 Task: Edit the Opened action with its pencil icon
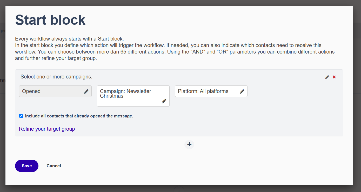[x=86, y=91]
